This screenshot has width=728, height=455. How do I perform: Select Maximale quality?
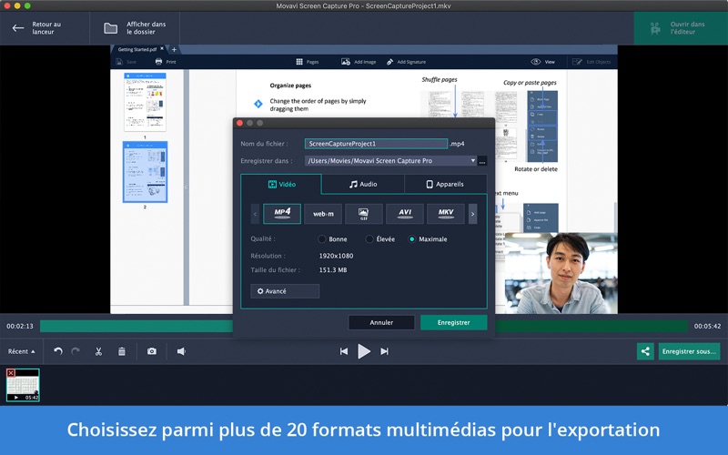pyautogui.click(x=411, y=239)
